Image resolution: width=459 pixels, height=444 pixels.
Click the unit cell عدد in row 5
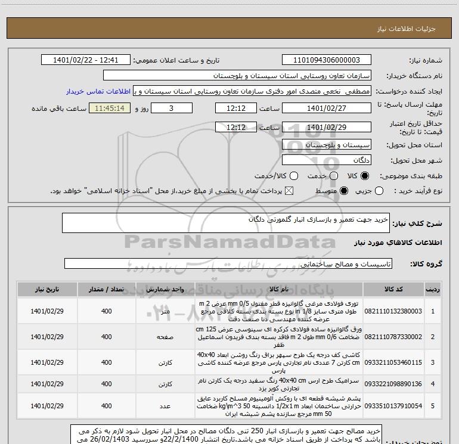point(165,406)
